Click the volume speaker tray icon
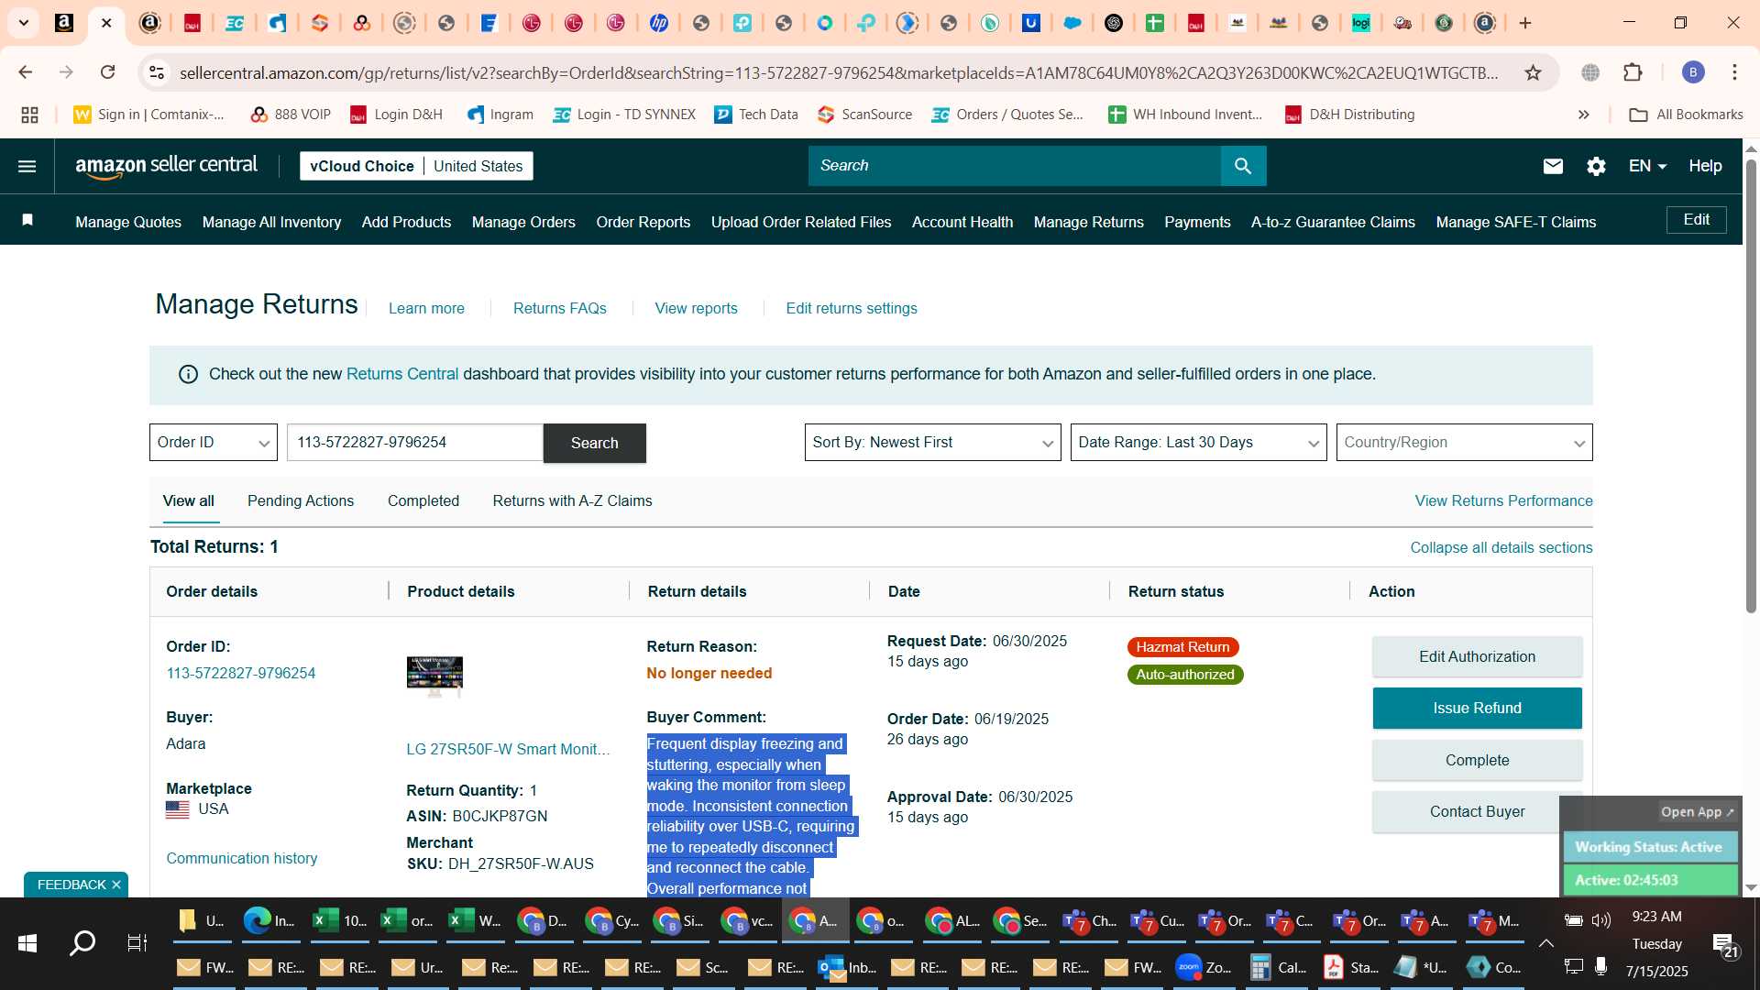This screenshot has height=990, width=1760. pyautogui.click(x=1601, y=919)
